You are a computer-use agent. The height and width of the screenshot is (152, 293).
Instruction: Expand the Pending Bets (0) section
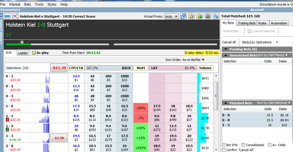pyautogui.click(x=226, y=49)
